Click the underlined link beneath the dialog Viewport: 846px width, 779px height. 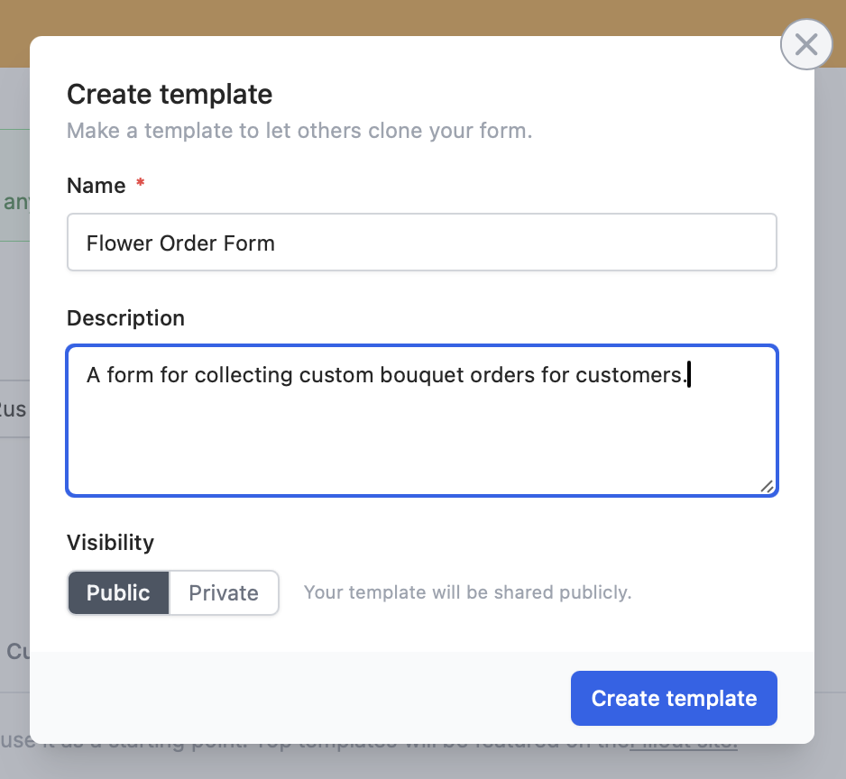[x=684, y=747]
